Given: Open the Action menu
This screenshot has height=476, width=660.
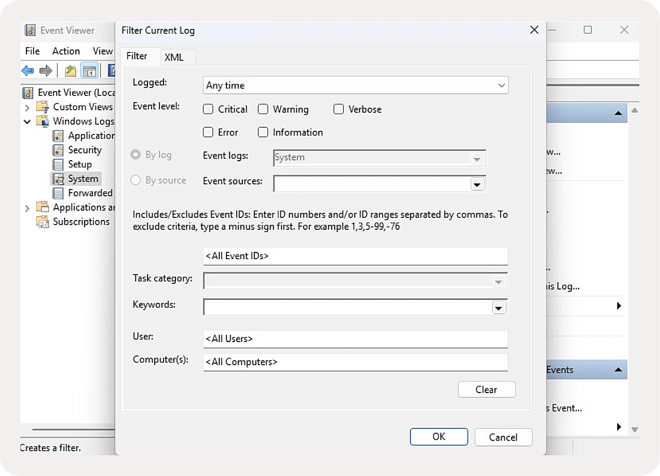Looking at the screenshot, I should pos(66,51).
